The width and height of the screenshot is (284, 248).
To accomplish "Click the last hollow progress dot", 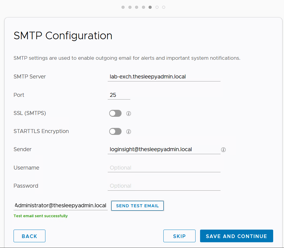I will point(164,7).
